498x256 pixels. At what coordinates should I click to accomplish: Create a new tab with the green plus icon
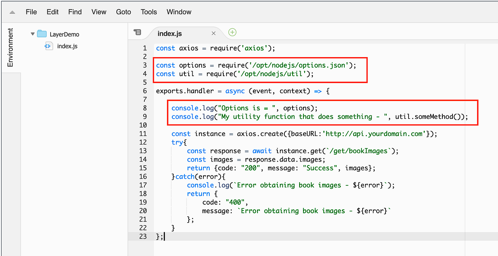(x=232, y=33)
